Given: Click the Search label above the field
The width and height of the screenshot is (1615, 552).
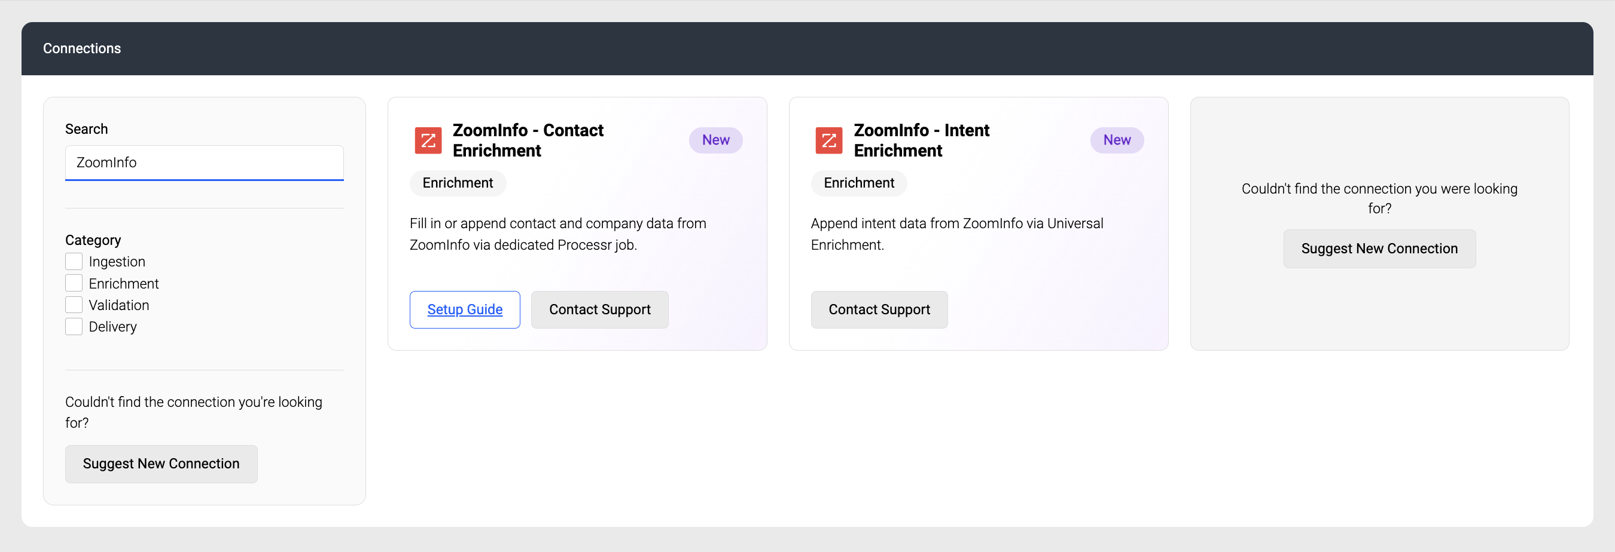Looking at the screenshot, I should [87, 129].
